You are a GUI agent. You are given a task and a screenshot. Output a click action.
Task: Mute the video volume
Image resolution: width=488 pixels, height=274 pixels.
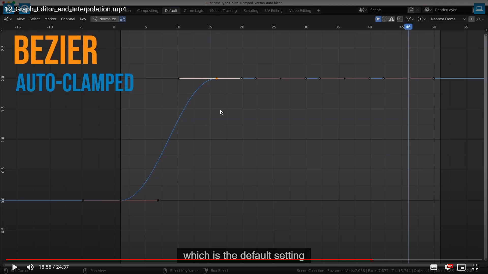tap(30, 267)
